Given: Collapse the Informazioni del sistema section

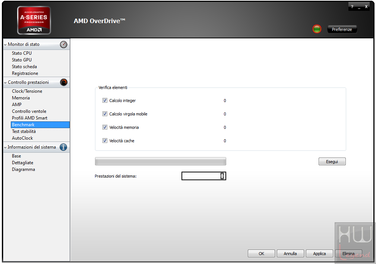Looking at the screenshot, I should pyautogui.click(x=5, y=147).
